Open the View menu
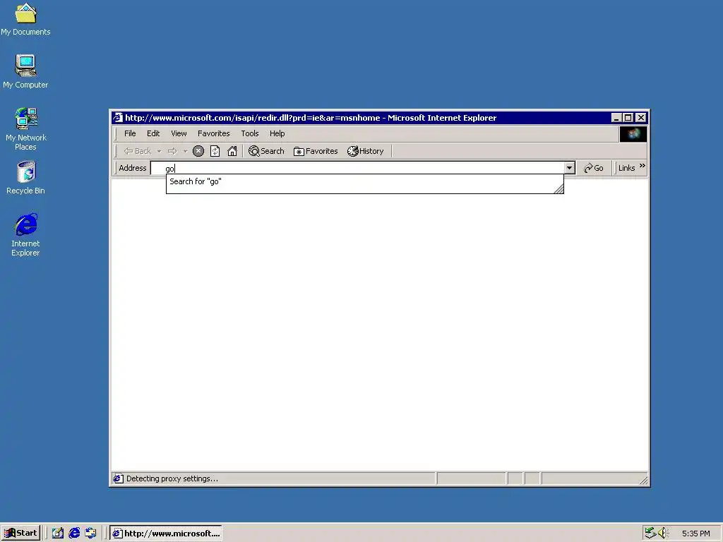This screenshot has width=723, height=542. (179, 133)
